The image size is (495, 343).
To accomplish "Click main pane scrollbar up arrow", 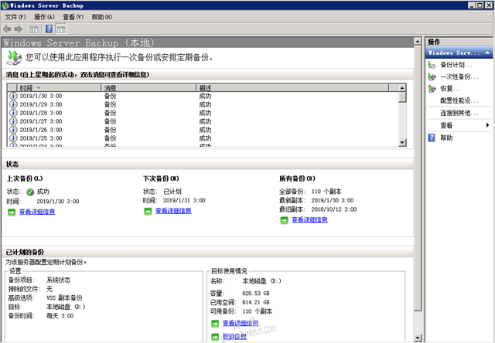I will coord(418,41).
